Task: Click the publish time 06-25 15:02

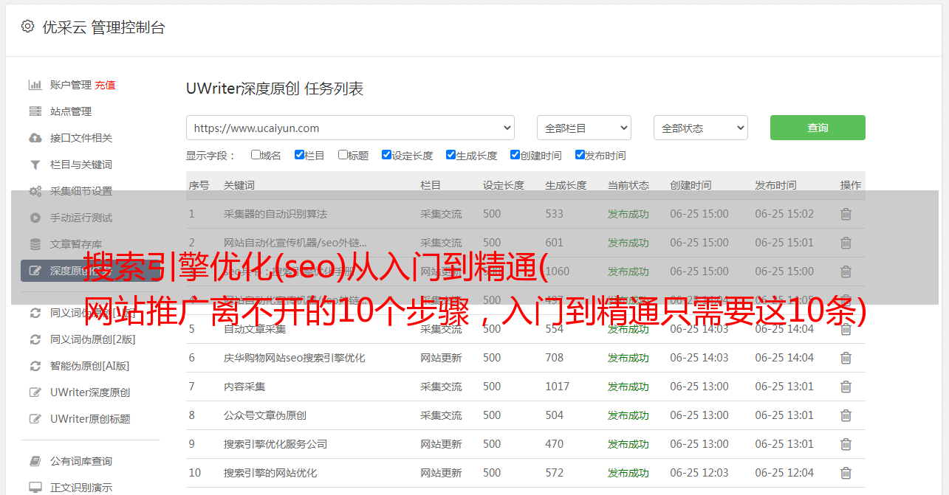Action: click(x=784, y=214)
